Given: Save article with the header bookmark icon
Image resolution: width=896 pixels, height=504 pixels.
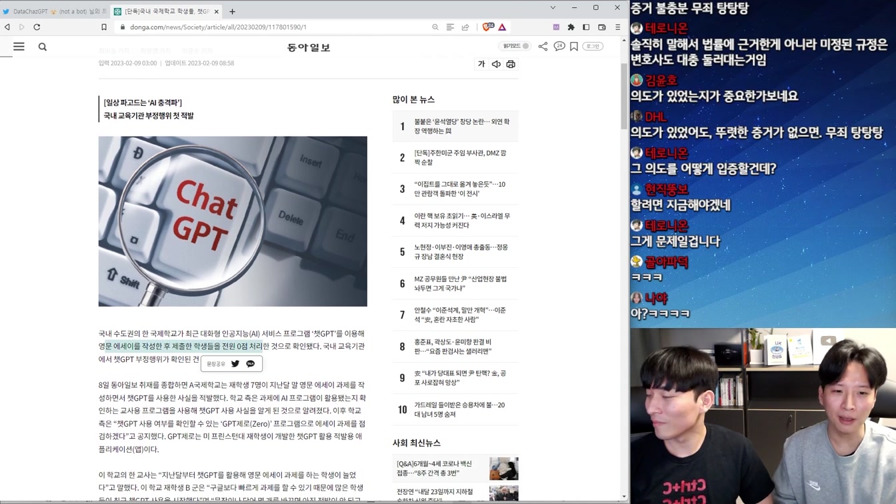Looking at the screenshot, I should click(x=574, y=46).
